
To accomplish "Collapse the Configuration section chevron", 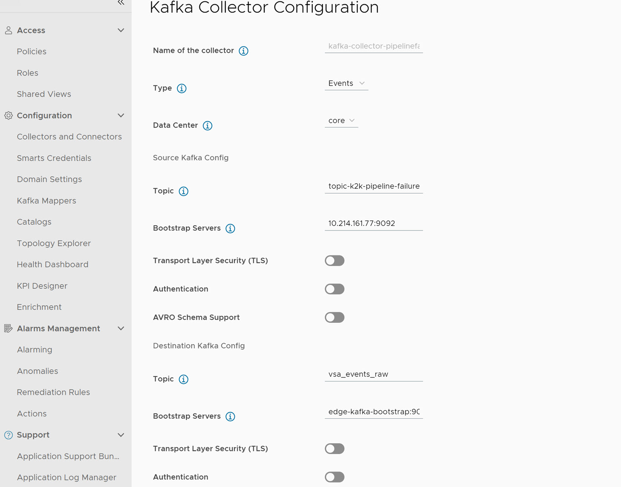I will [x=121, y=115].
